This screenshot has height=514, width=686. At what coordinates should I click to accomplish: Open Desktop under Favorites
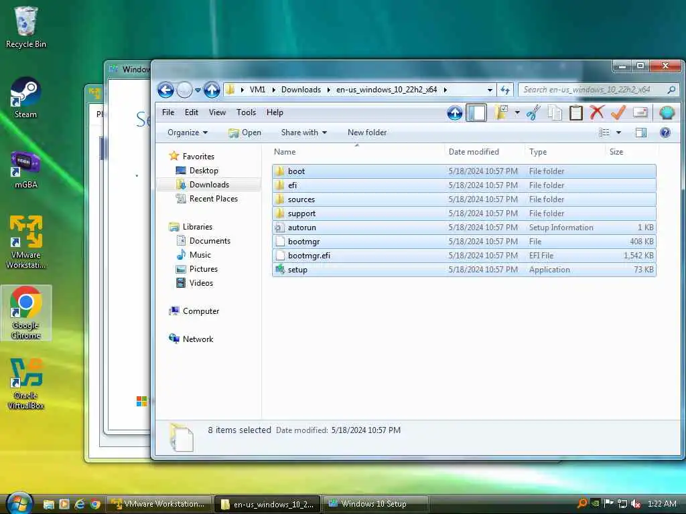197,171
